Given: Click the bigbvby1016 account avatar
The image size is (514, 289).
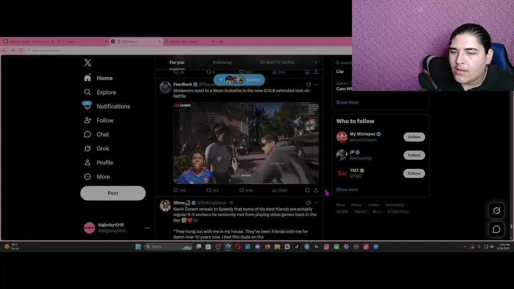Looking at the screenshot, I should coord(89,228).
